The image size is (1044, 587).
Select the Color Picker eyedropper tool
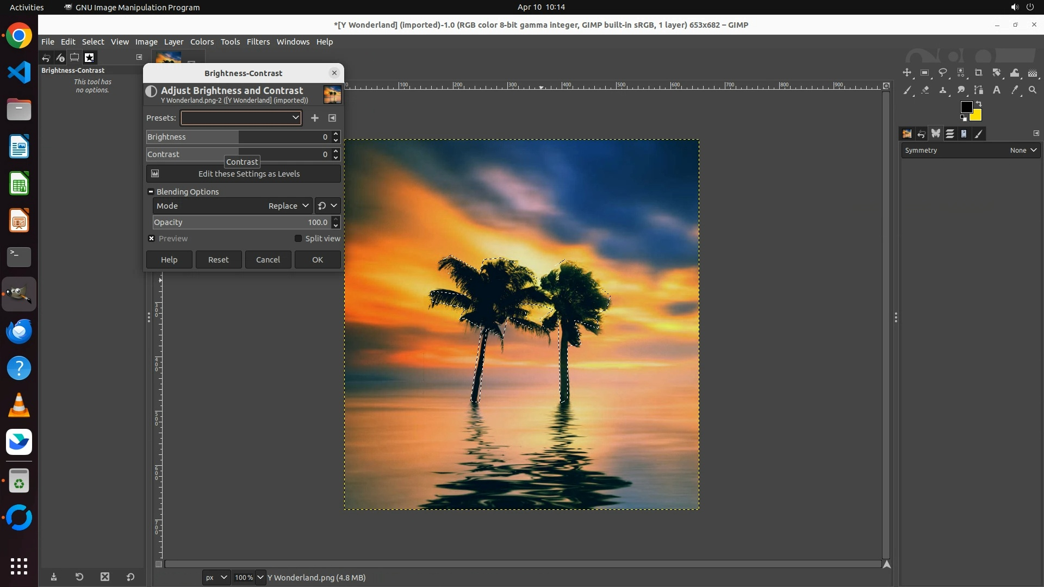point(1015,90)
